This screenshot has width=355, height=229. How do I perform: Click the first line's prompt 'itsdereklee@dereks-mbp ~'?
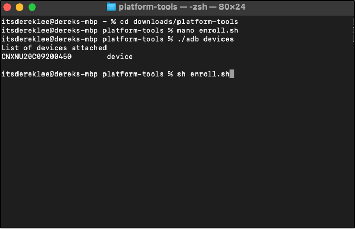coord(54,22)
